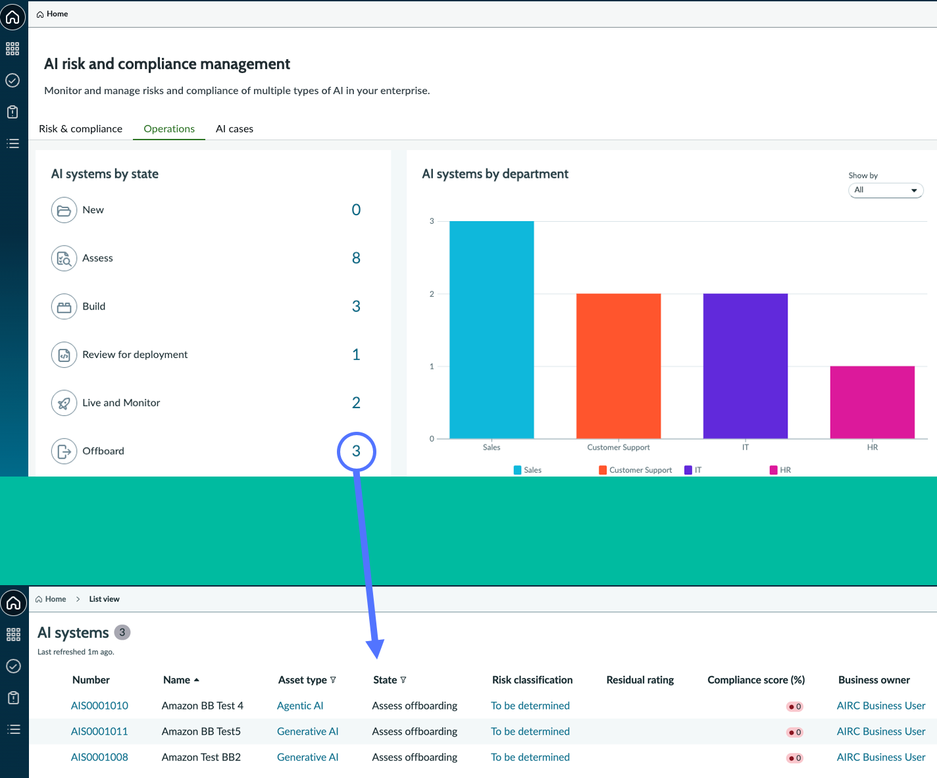
Task: Open the Assess count 8
Action: [356, 258]
